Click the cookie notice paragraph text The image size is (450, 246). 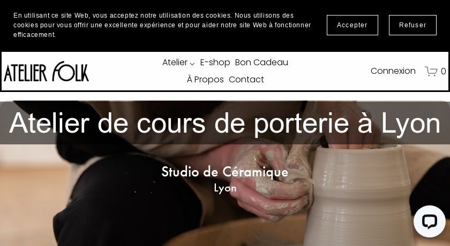pos(162,25)
